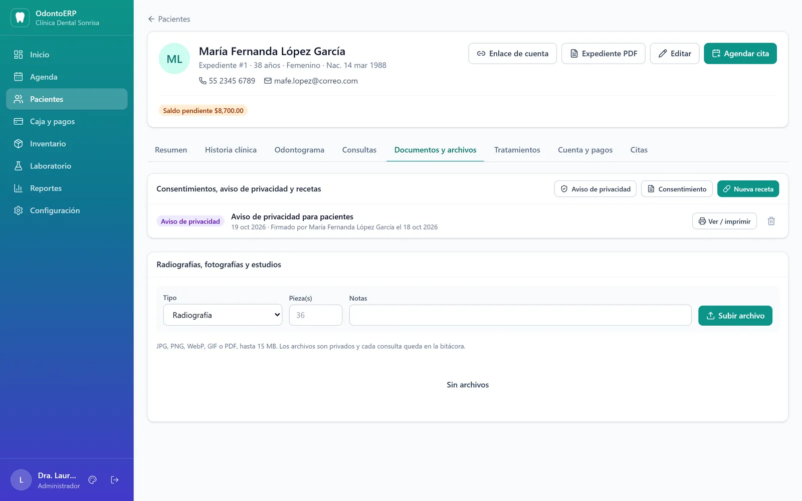Select Documentos y archivos tab
Viewport: 802px width, 501px height.
click(x=435, y=150)
